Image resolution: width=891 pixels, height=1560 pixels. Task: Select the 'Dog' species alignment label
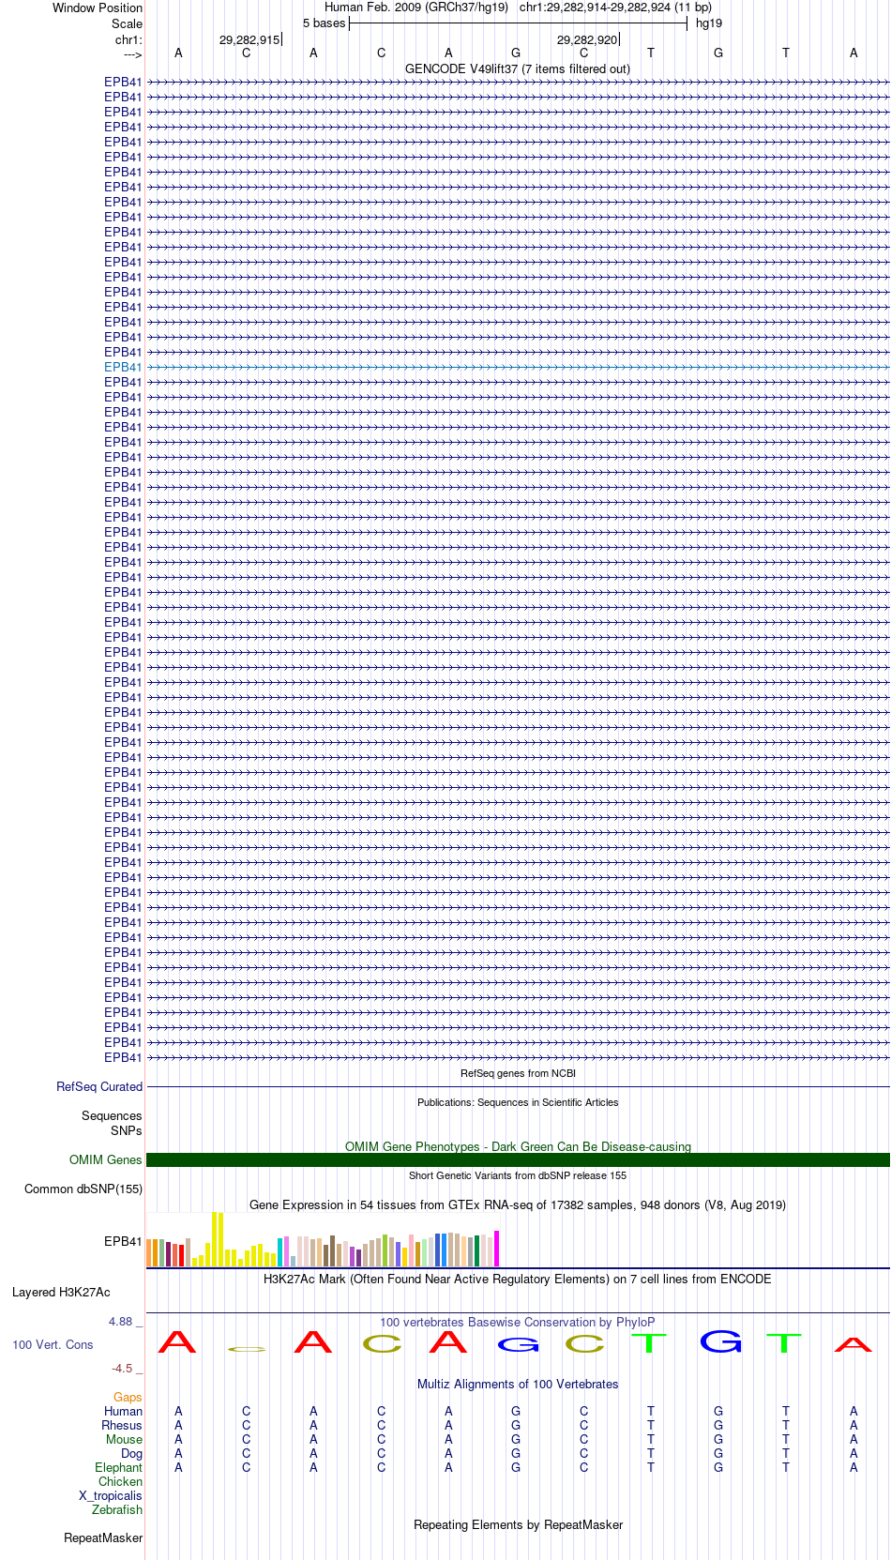pos(132,1453)
